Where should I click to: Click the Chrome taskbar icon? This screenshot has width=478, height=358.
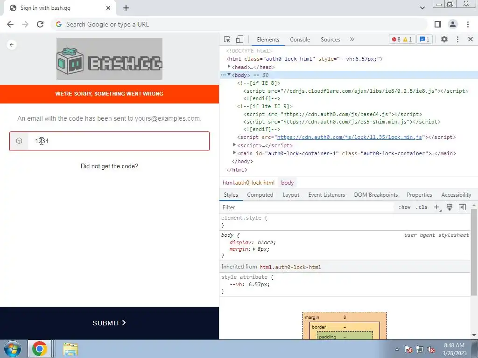click(40, 349)
